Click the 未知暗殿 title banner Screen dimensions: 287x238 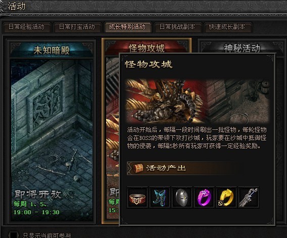tap(52, 50)
